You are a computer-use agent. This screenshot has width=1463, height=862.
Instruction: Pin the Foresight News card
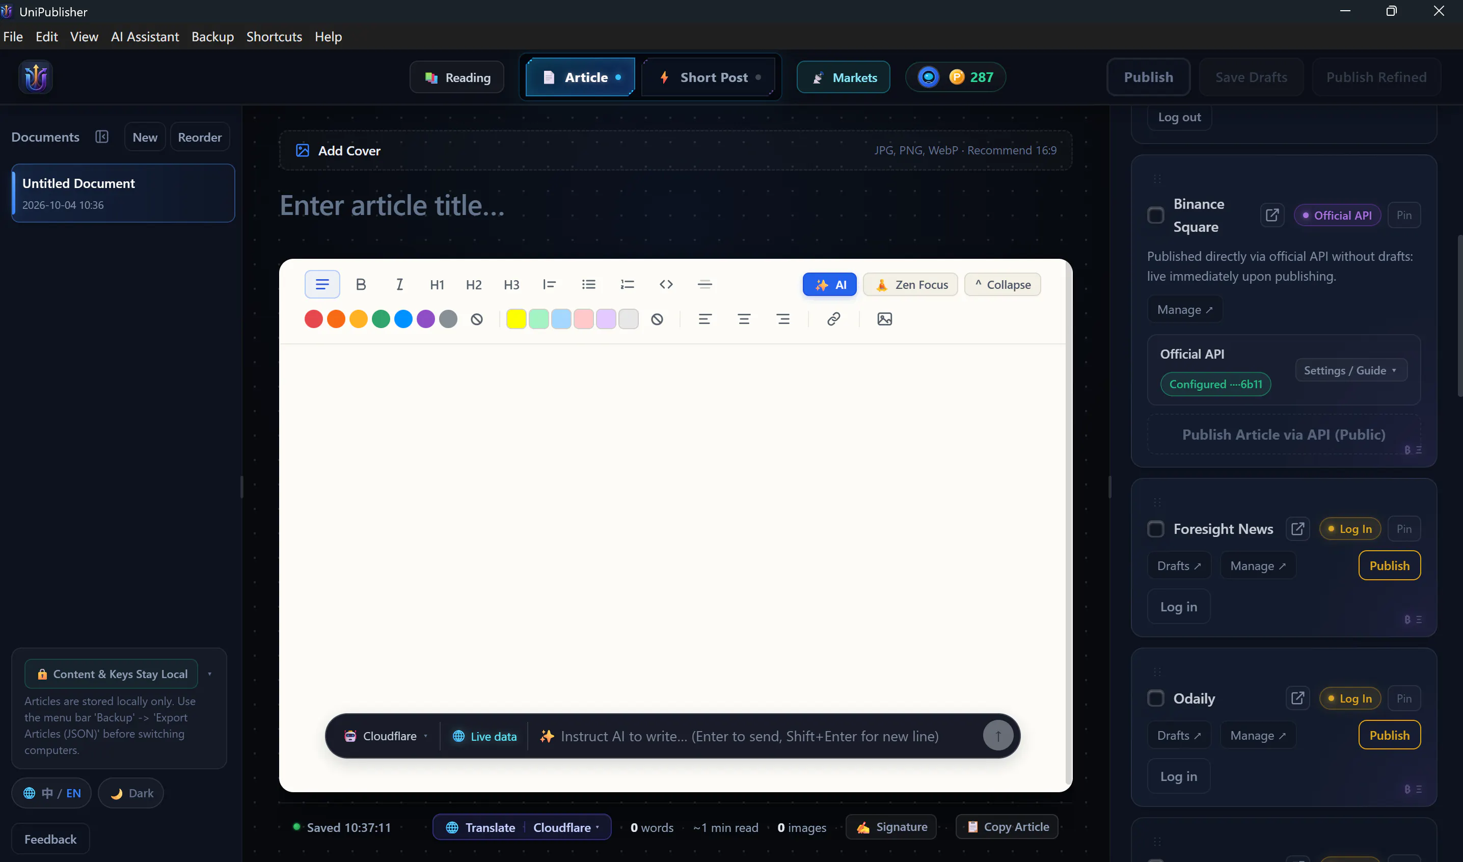click(1404, 529)
